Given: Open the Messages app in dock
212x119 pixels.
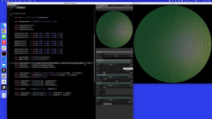Looking at the screenshot, I should pos(4,37).
